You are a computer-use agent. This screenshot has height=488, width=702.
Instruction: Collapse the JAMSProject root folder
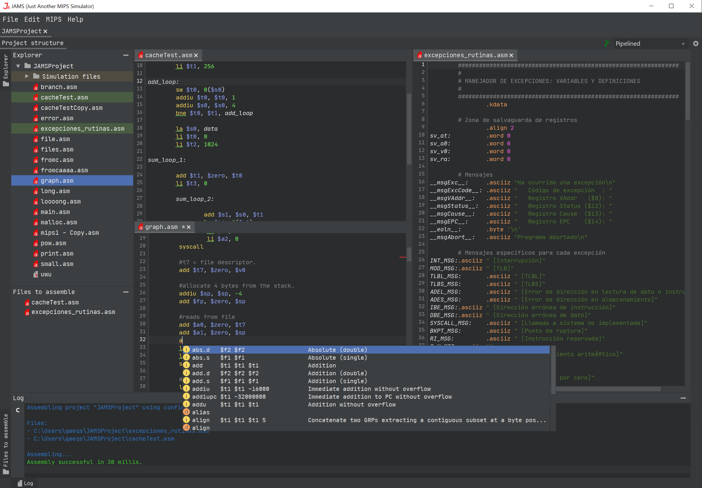[x=18, y=66]
